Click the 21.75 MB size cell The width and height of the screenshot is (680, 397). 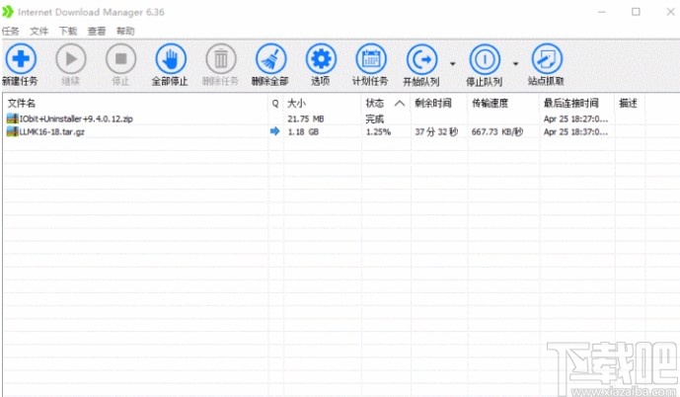[306, 119]
